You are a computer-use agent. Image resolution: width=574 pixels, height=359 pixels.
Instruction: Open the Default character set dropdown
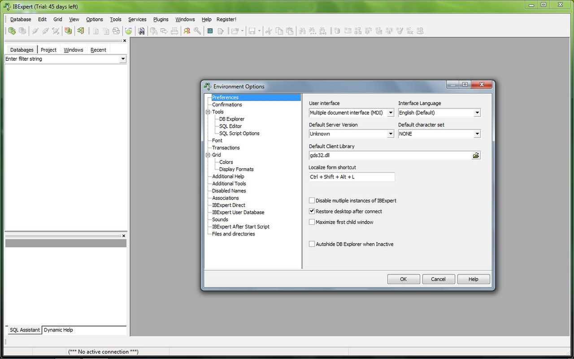477,134
